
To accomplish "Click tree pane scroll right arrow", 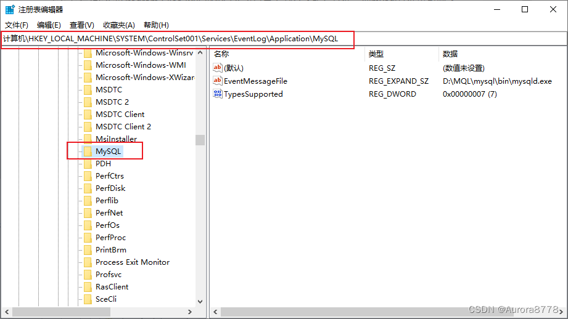I will click(x=190, y=312).
